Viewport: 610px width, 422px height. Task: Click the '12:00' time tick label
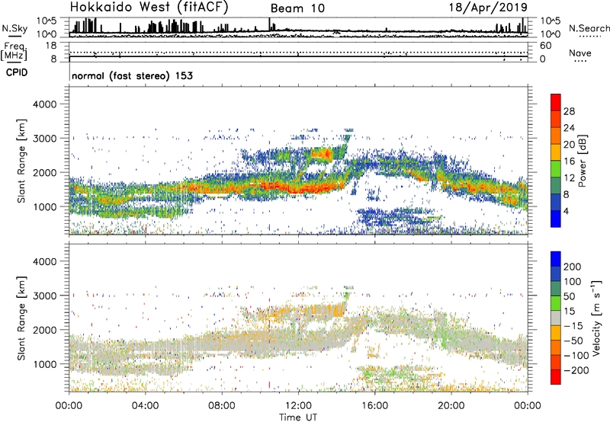(x=298, y=406)
